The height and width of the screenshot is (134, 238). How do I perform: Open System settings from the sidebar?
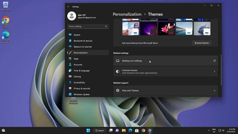coord(88,35)
